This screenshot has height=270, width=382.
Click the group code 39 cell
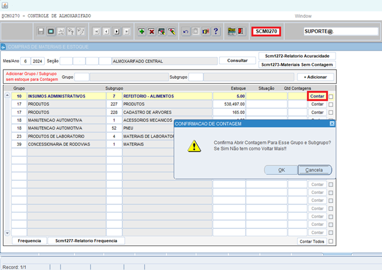(x=19, y=144)
